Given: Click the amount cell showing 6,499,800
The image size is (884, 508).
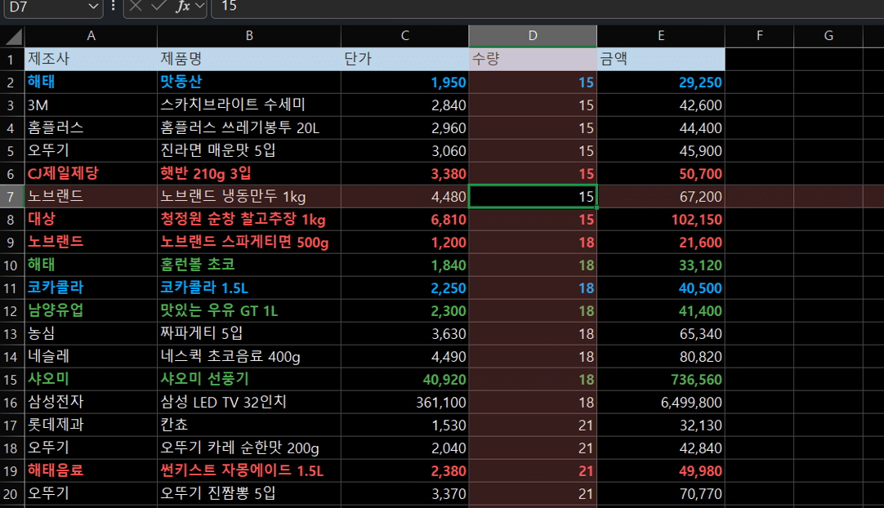Looking at the screenshot, I should pyautogui.click(x=660, y=403).
